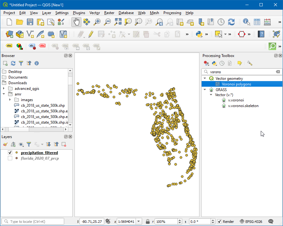The image size is (283, 226).
Task: Open the Processing Toolbox history clock icon
Action: [x=222, y=63]
